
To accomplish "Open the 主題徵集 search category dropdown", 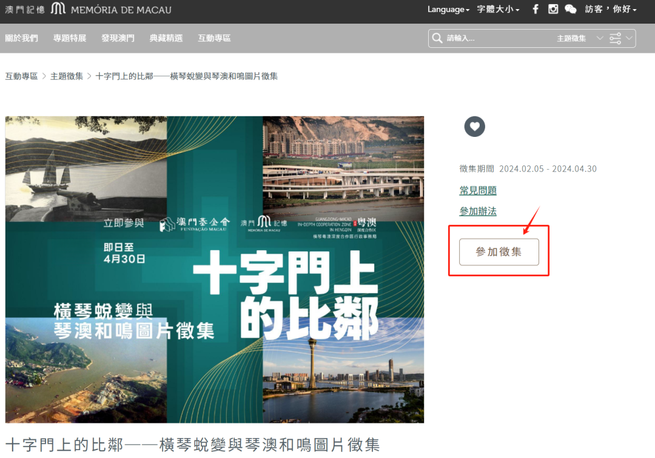I will (580, 38).
